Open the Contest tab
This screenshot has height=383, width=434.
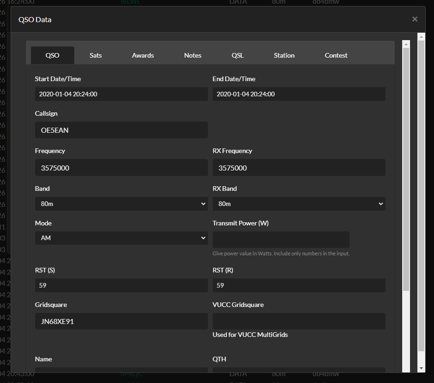pos(336,55)
